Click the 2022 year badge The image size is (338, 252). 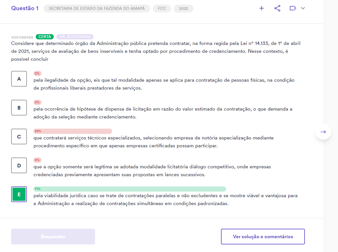pyautogui.click(x=184, y=9)
